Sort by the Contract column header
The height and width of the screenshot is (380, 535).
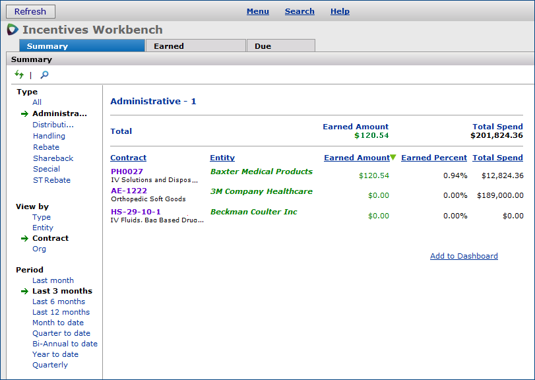[128, 158]
